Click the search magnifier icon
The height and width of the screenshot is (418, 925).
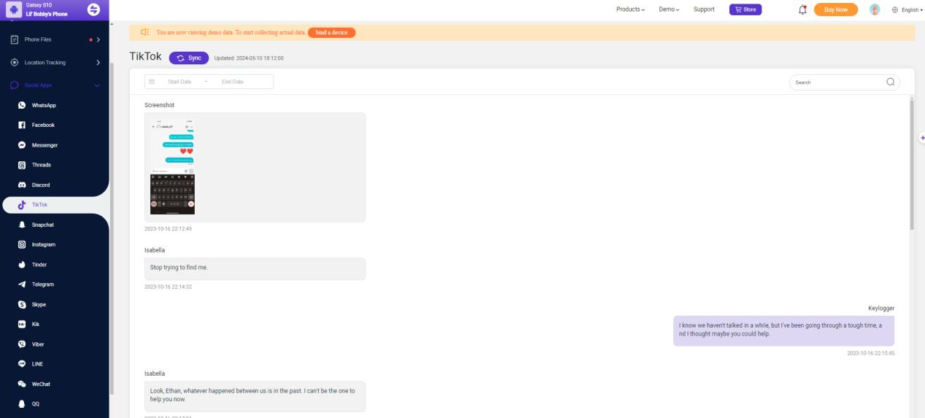890,82
